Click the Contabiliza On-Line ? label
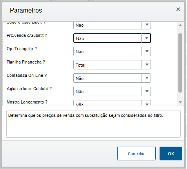This screenshot has width=187, height=169. [x=27, y=75]
